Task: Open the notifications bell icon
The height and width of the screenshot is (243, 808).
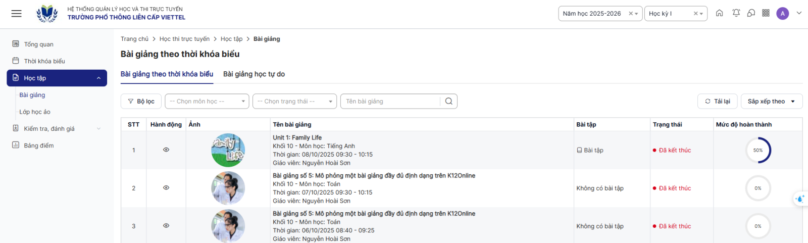Action: [x=736, y=13]
